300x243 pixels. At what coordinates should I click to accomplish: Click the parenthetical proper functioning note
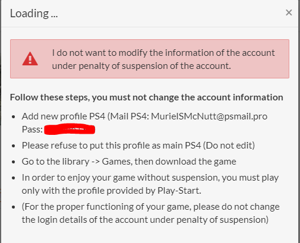coord(151,213)
